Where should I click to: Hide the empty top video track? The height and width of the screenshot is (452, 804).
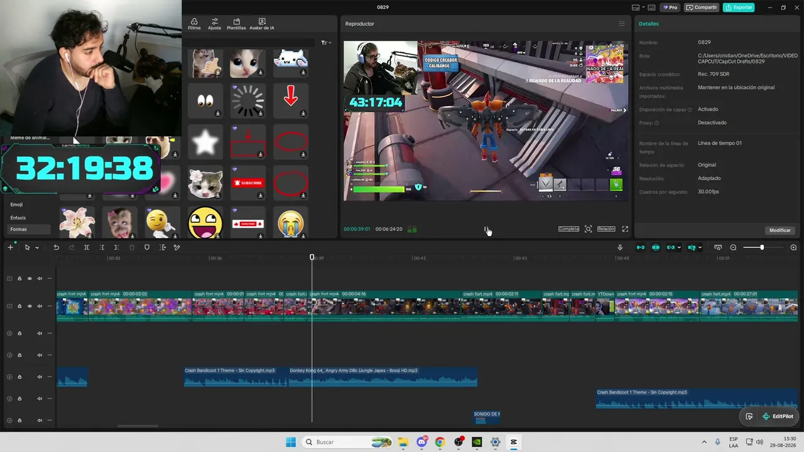tap(30, 279)
